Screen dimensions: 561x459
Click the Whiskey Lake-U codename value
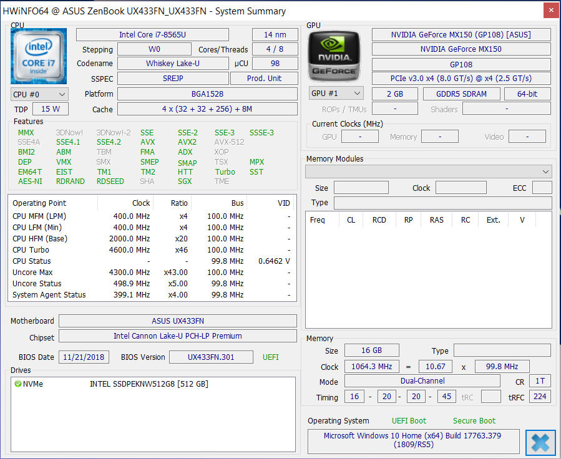click(x=173, y=63)
